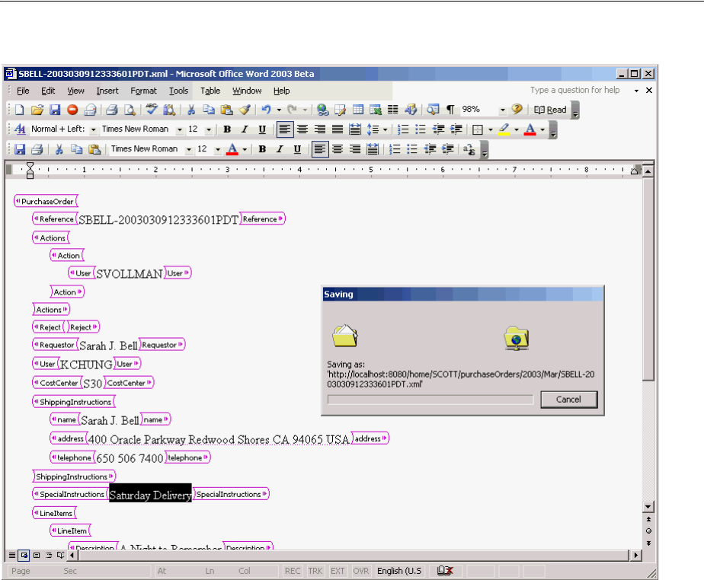Click the Outside Border icon

coord(478,129)
